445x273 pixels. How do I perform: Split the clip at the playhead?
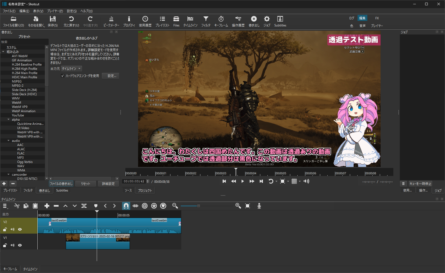point(84,206)
